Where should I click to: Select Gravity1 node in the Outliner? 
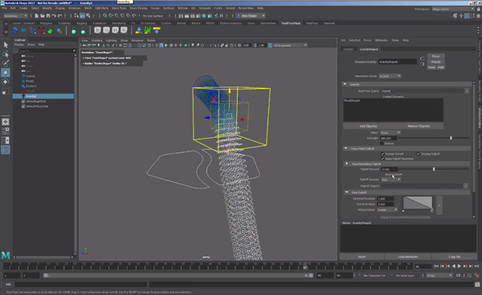43,96
